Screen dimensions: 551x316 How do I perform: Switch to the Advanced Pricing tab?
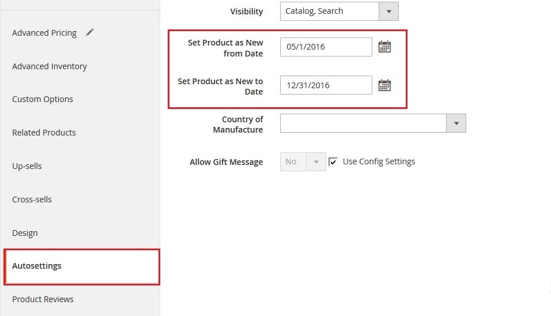tap(44, 33)
